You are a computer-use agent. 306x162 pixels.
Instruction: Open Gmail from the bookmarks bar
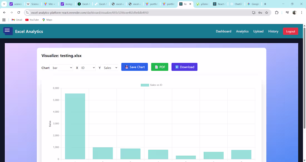tap(16, 20)
